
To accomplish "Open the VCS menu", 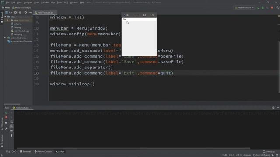I will point(66,3).
